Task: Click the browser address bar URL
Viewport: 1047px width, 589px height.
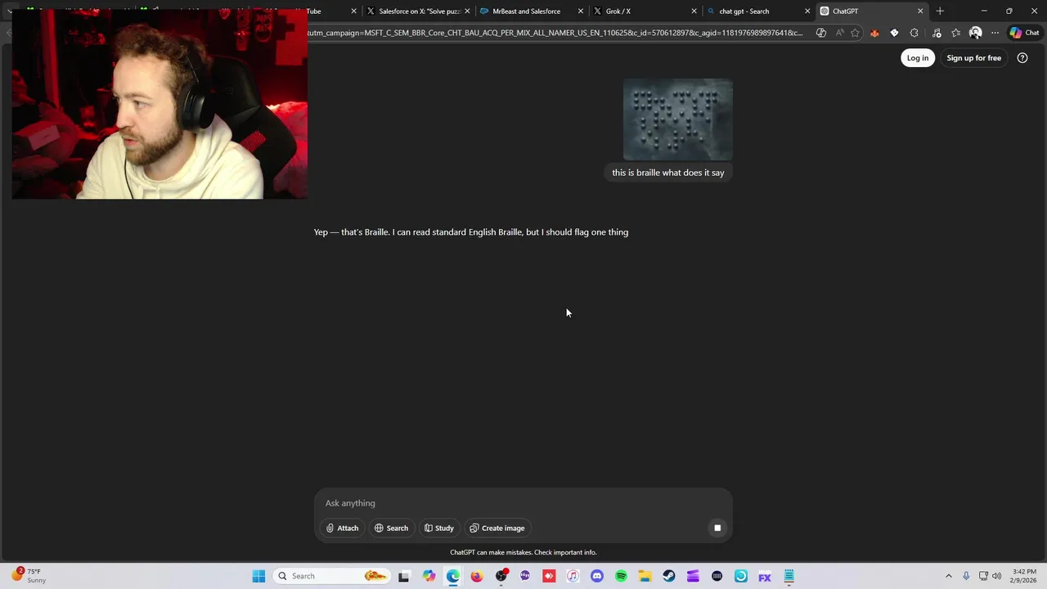Action: (x=555, y=33)
